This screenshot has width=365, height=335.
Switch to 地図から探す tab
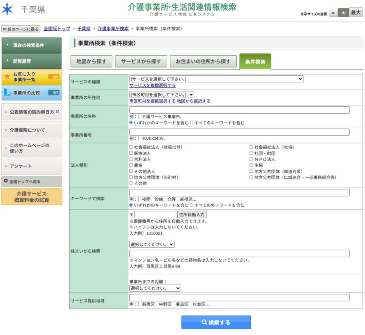click(x=91, y=61)
